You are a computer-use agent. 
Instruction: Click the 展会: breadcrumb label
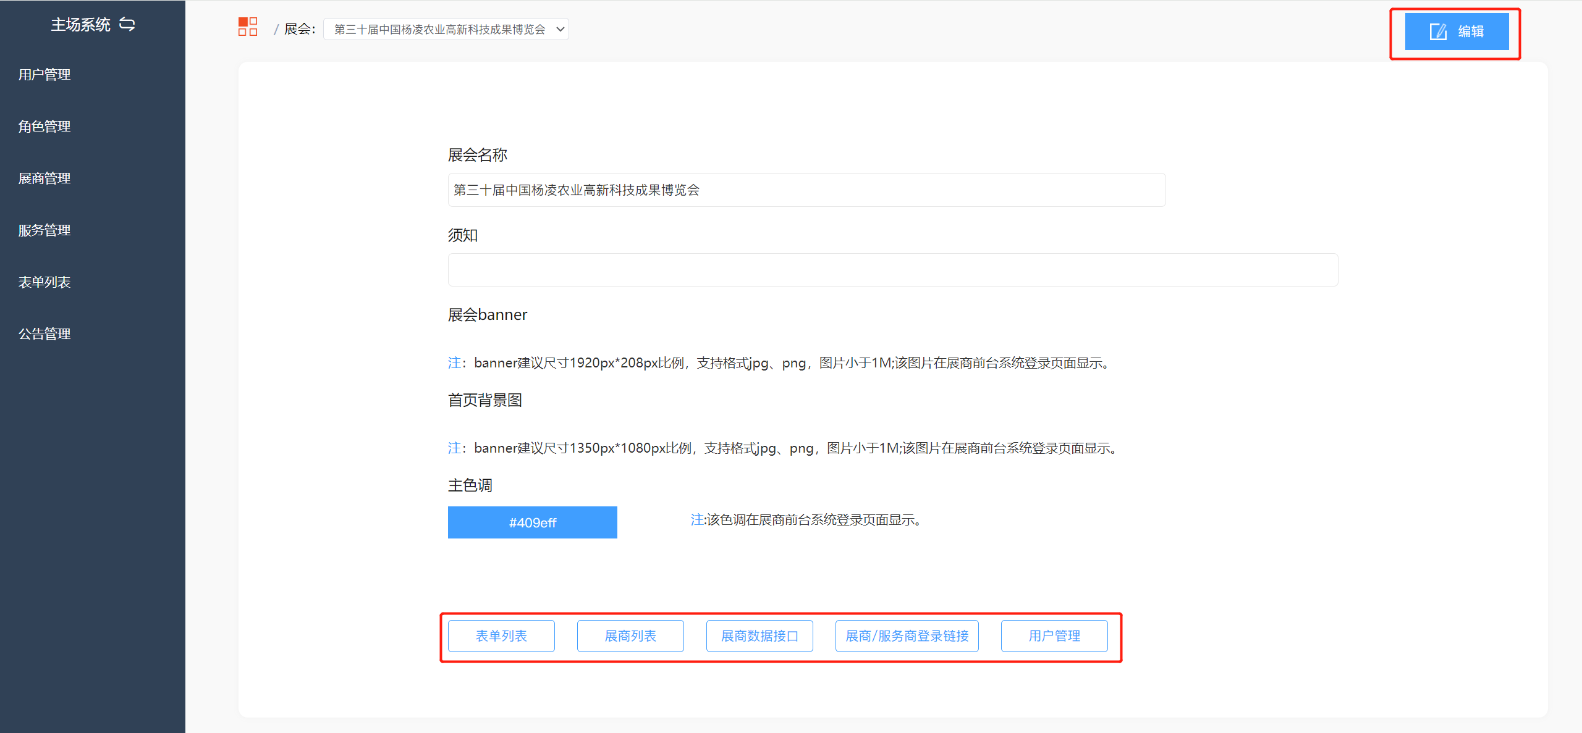(x=300, y=29)
